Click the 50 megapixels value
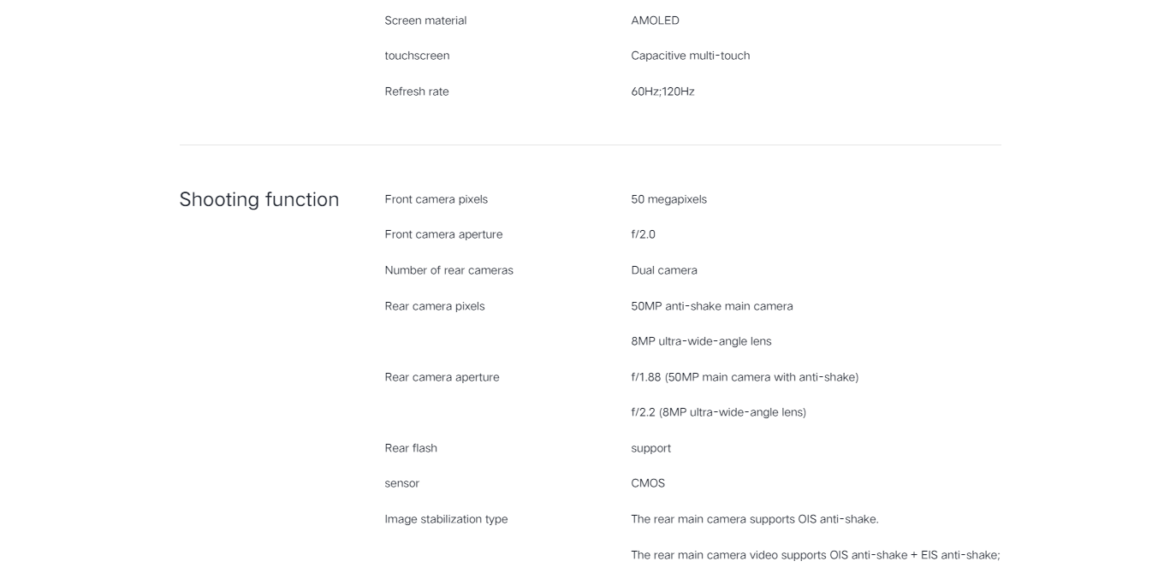 [x=668, y=199]
